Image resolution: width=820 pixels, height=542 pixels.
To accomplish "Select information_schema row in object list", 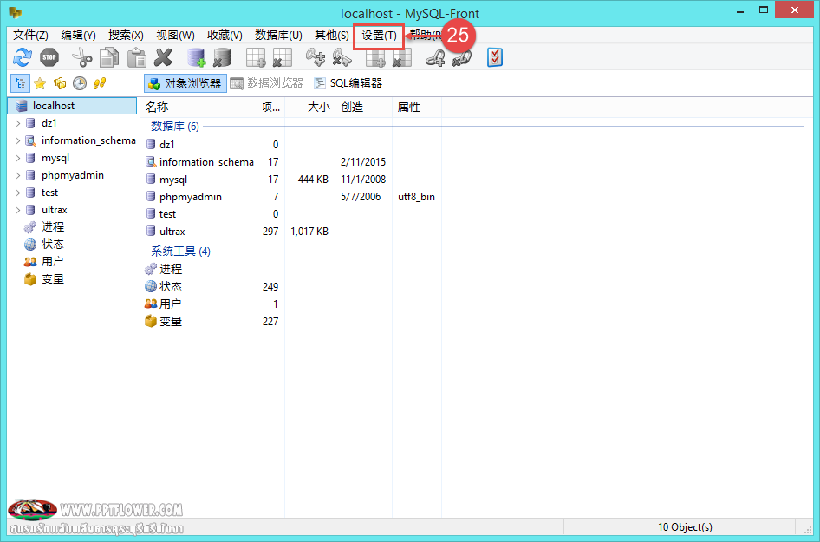I will (199, 162).
